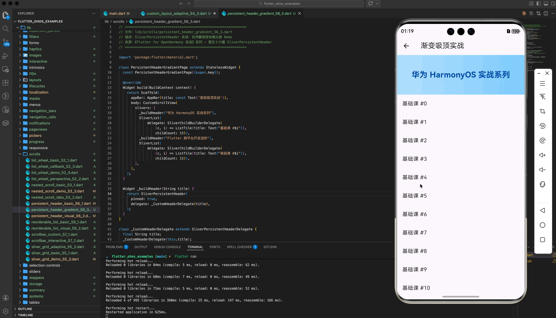The width and height of the screenshot is (556, 318).
Task: Open Source Control view with 175 badge
Action: pyautogui.click(x=5, y=42)
